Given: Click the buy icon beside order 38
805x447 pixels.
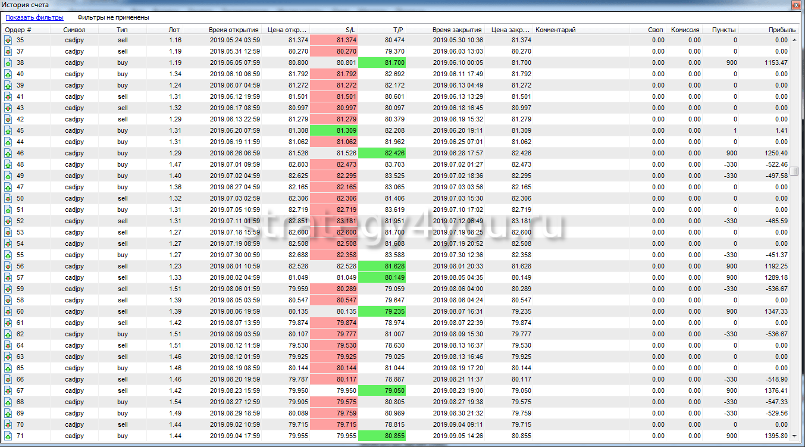Looking at the screenshot, I should pyautogui.click(x=8, y=62).
